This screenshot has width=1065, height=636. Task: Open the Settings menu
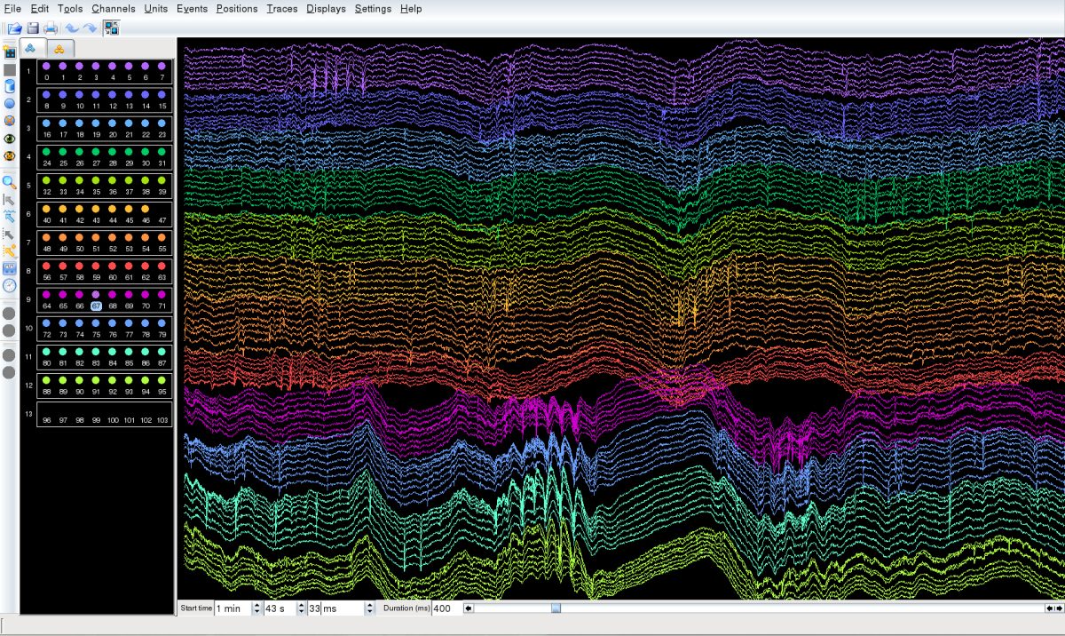(373, 9)
